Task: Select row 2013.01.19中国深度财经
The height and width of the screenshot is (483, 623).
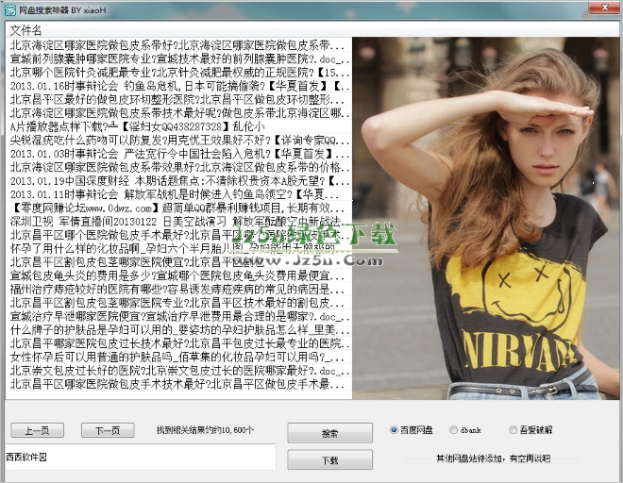Action: pos(178,181)
